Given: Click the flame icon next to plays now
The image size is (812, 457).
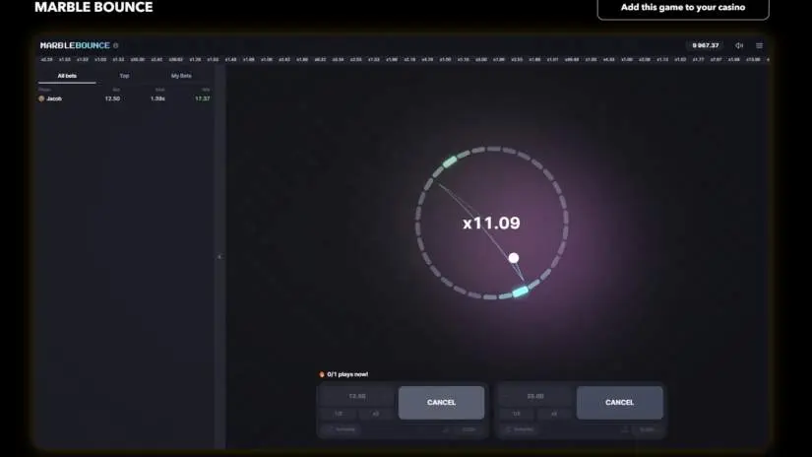Looking at the screenshot, I should (x=322, y=374).
